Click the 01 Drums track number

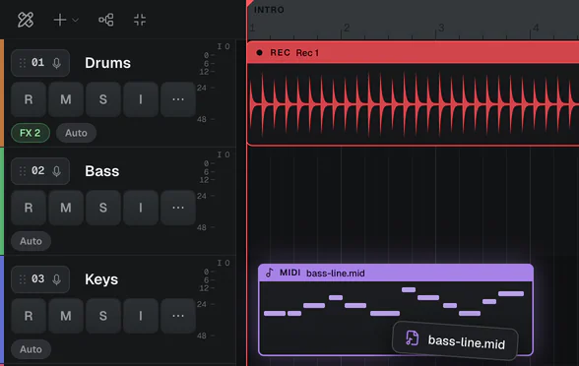tap(37, 63)
